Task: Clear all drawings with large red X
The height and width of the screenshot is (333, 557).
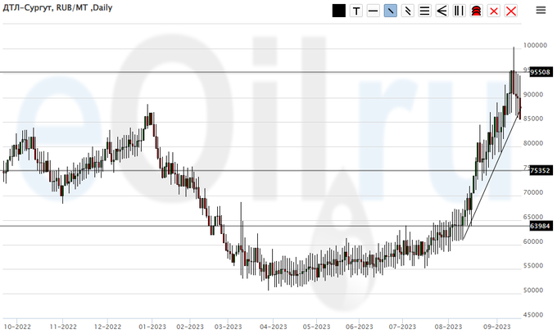Action: [x=511, y=11]
